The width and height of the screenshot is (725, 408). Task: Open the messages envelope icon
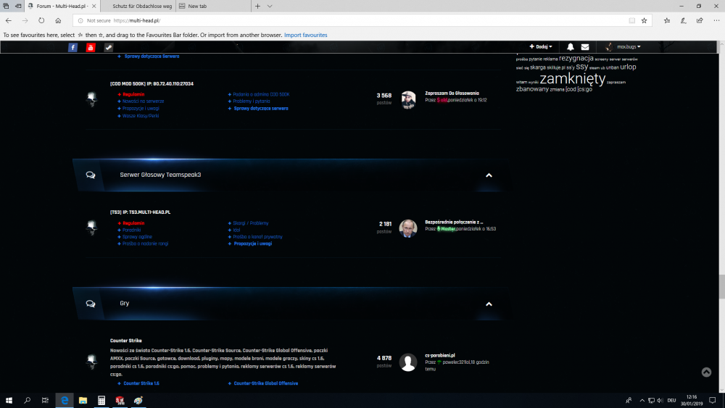585,47
